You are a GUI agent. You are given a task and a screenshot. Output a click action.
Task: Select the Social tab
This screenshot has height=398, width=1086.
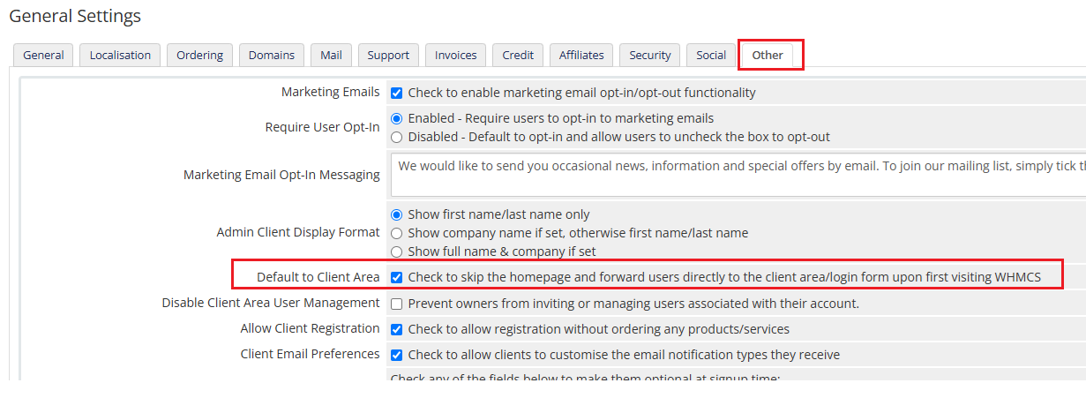[710, 55]
